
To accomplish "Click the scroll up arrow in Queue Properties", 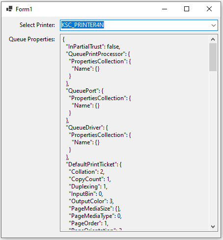I will (x=213, y=39).
